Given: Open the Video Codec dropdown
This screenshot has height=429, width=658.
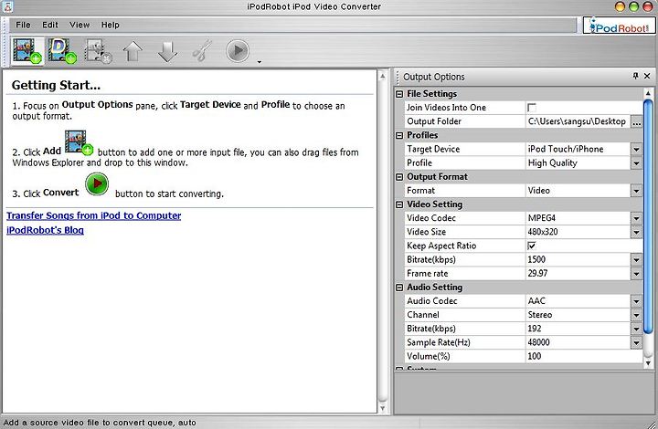Looking at the screenshot, I should coord(637,218).
